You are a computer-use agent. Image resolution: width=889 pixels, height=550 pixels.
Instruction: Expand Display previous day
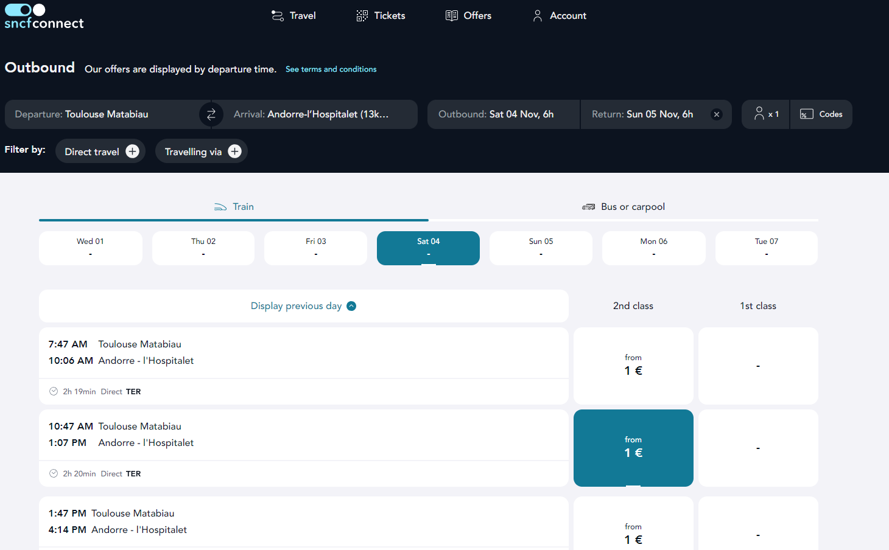pyautogui.click(x=304, y=306)
